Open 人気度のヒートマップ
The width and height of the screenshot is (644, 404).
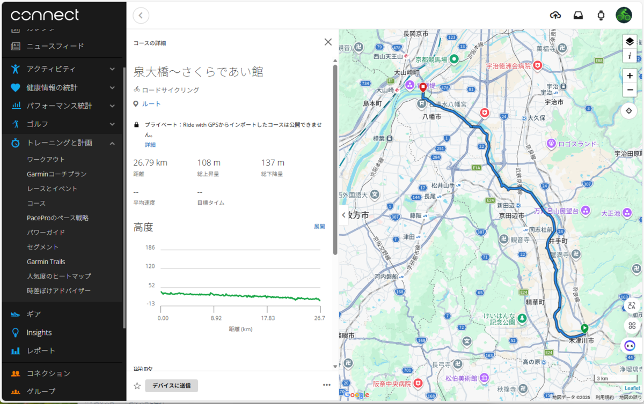coord(59,276)
